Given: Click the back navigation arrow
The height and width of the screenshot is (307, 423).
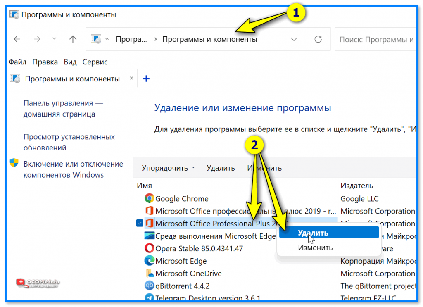Looking at the screenshot, I should point(17,39).
